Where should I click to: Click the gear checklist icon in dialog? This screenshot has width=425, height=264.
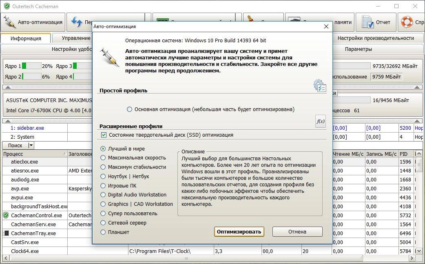[x=319, y=86]
